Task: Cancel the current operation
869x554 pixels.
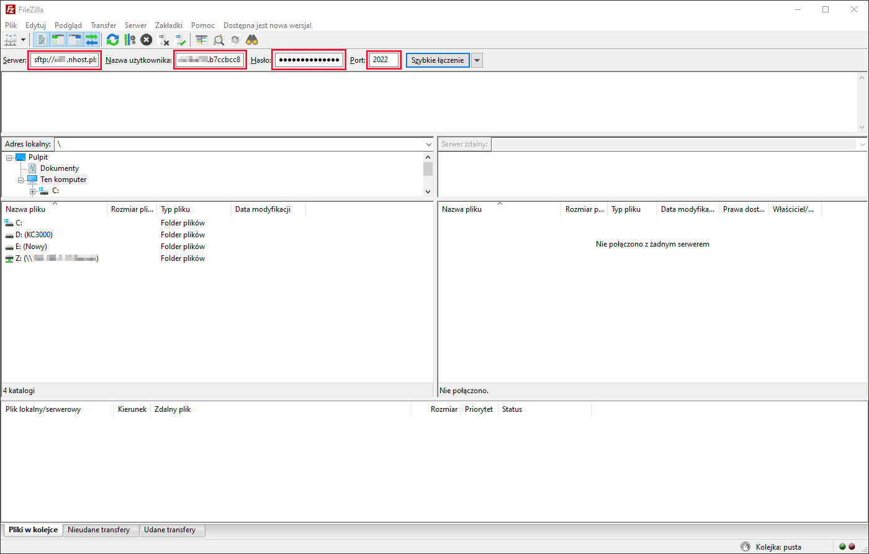Action: (x=146, y=39)
